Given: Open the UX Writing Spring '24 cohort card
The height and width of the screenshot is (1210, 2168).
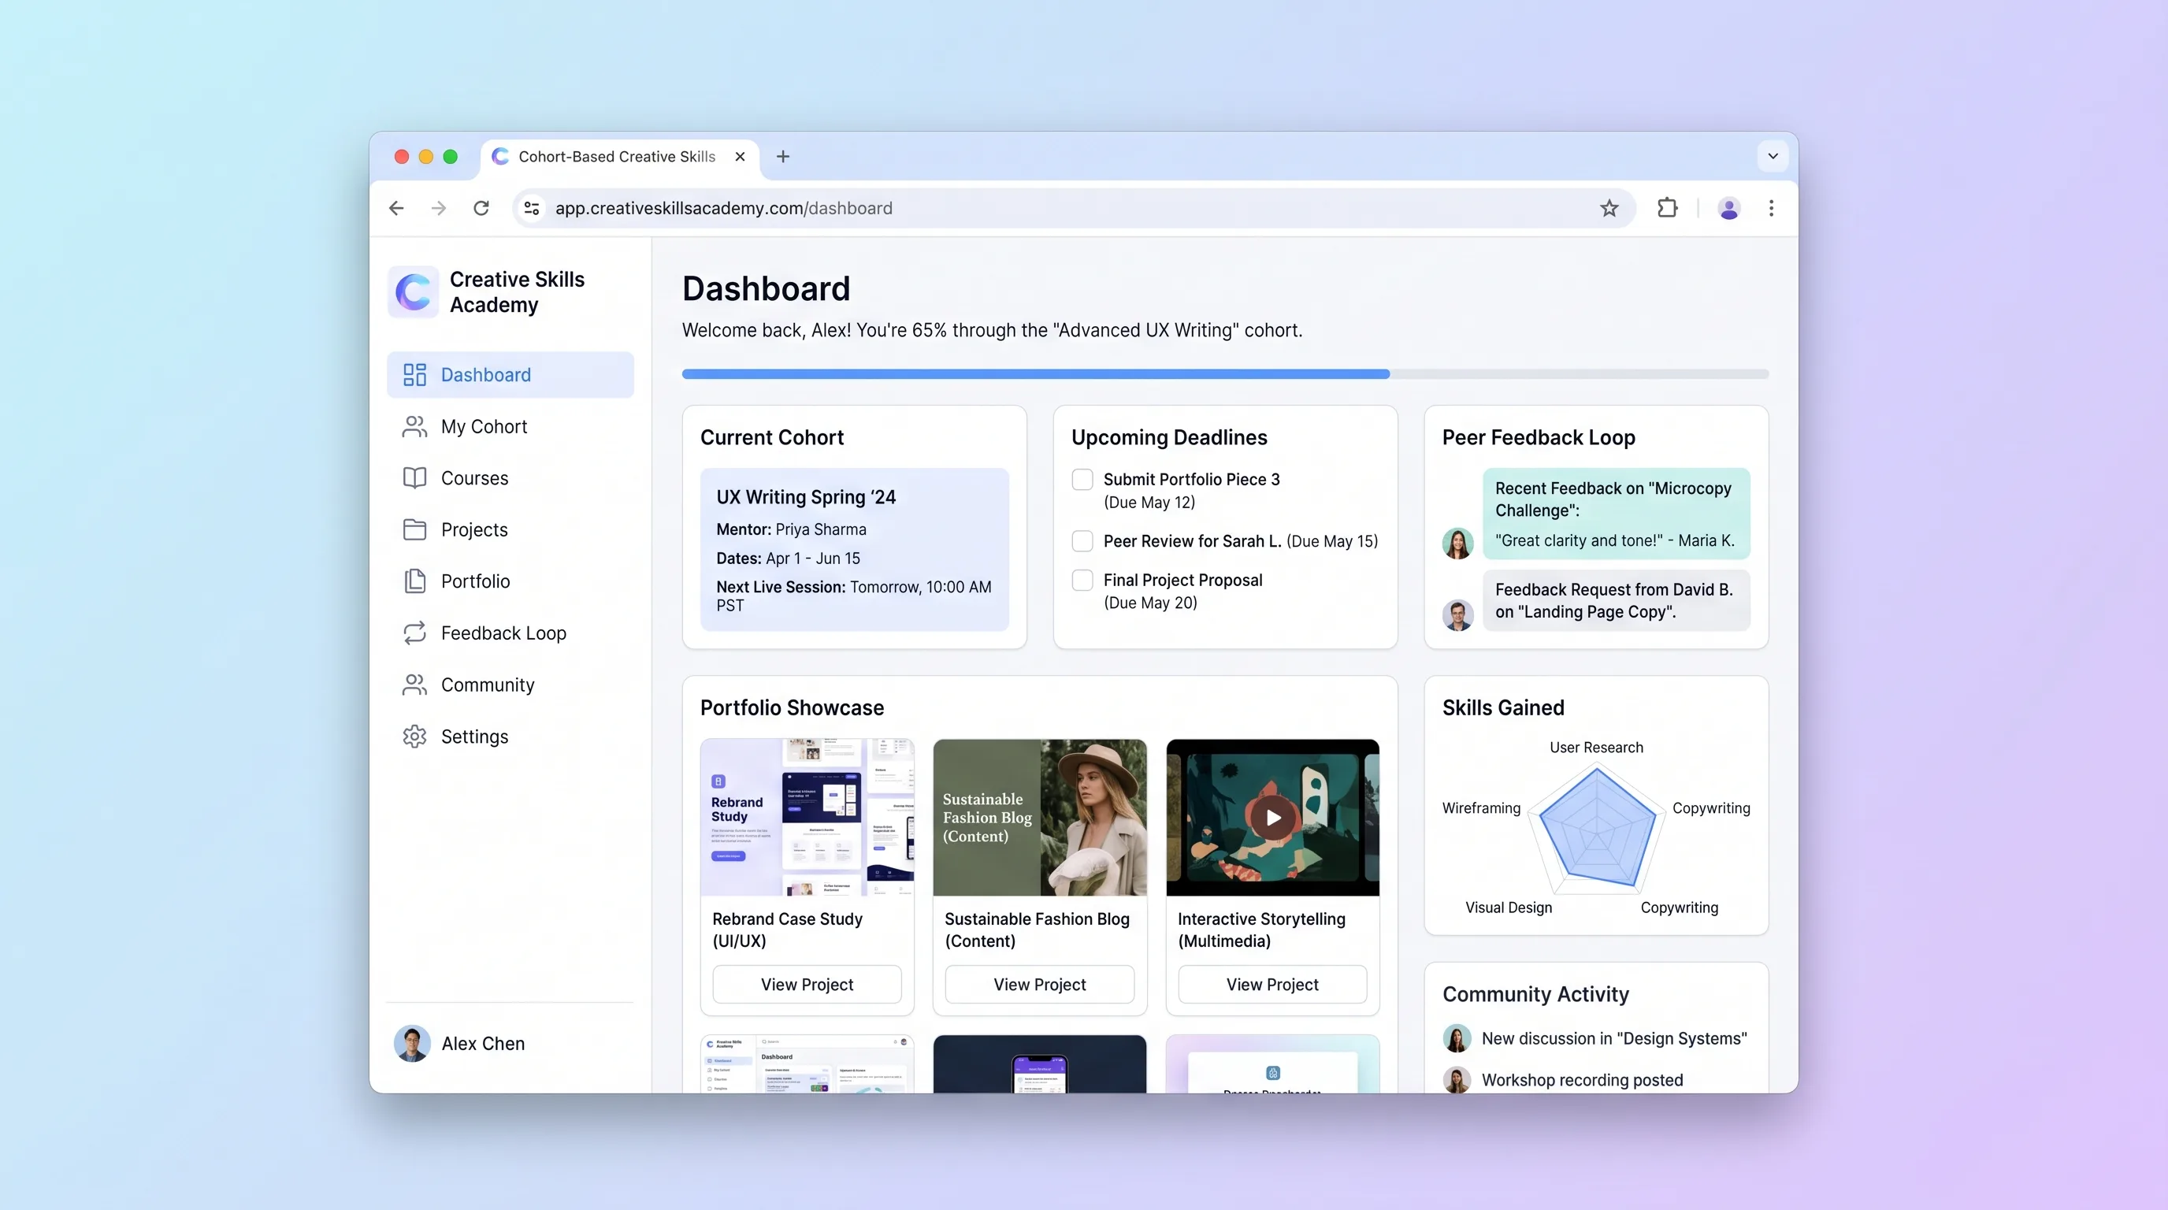Looking at the screenshot, I should click(854, 550).
